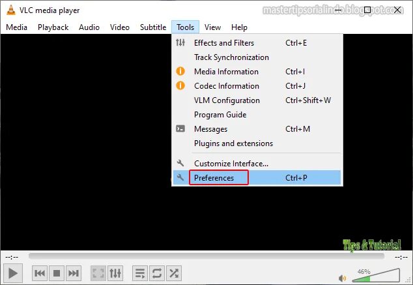Click the Ctrl+P shortcut text
This screenshot has width=413, height=285.
[x=296, y=177]
